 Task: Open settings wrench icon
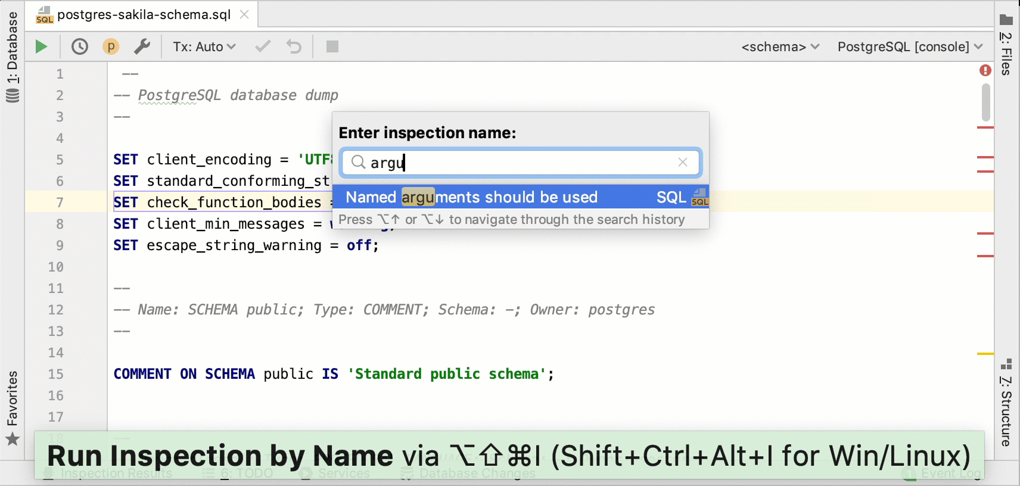point(142,46)
